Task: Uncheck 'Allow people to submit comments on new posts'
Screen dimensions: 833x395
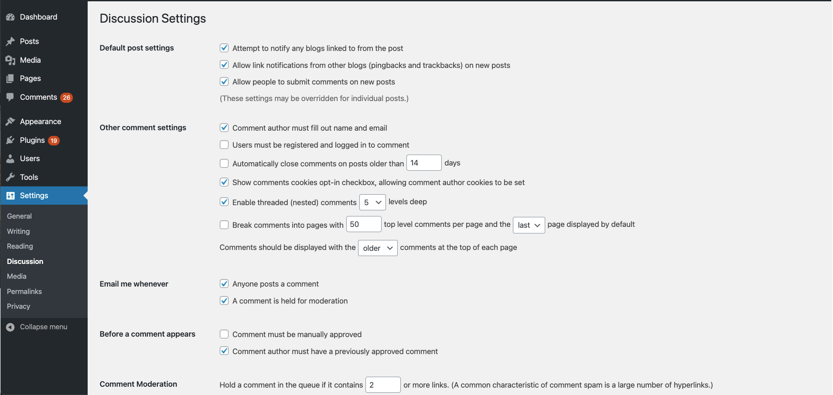Action: tap(224, 81)
